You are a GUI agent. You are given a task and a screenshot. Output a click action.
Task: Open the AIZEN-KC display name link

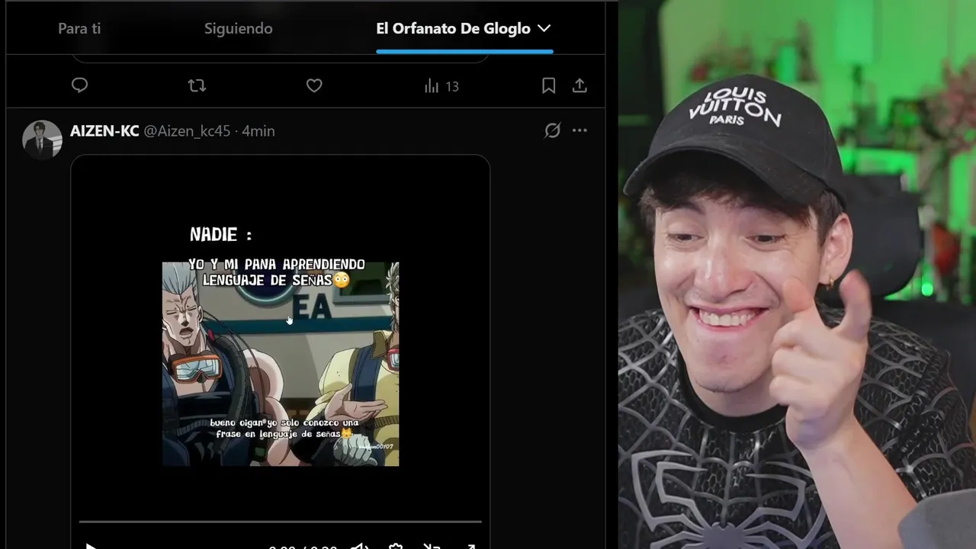pyautogui.click(x=104, y=131)
